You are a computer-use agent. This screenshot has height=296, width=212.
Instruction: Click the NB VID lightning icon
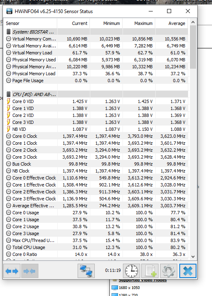click(9, 129)
